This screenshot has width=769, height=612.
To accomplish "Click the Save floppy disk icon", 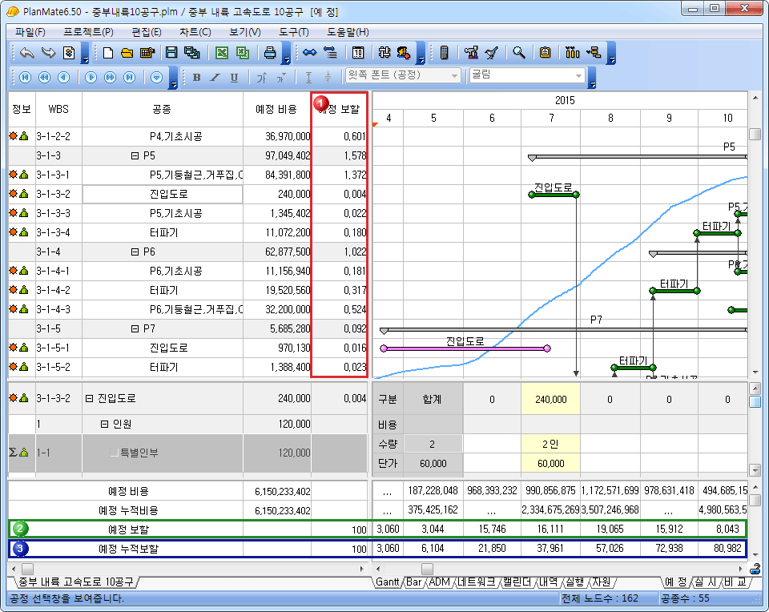I will click(171, 53).
